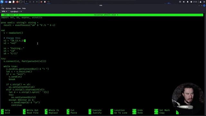The image size is (206, 116).
Task: Click the v2 = "443" port line
Action: coord(10,43)
